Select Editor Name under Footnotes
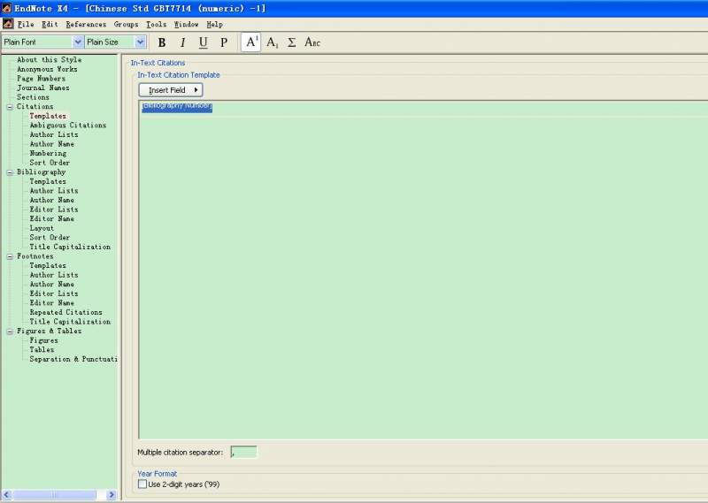Image resolution: width=708 pixels, height=503 pixels. click(x=52, y=303)
